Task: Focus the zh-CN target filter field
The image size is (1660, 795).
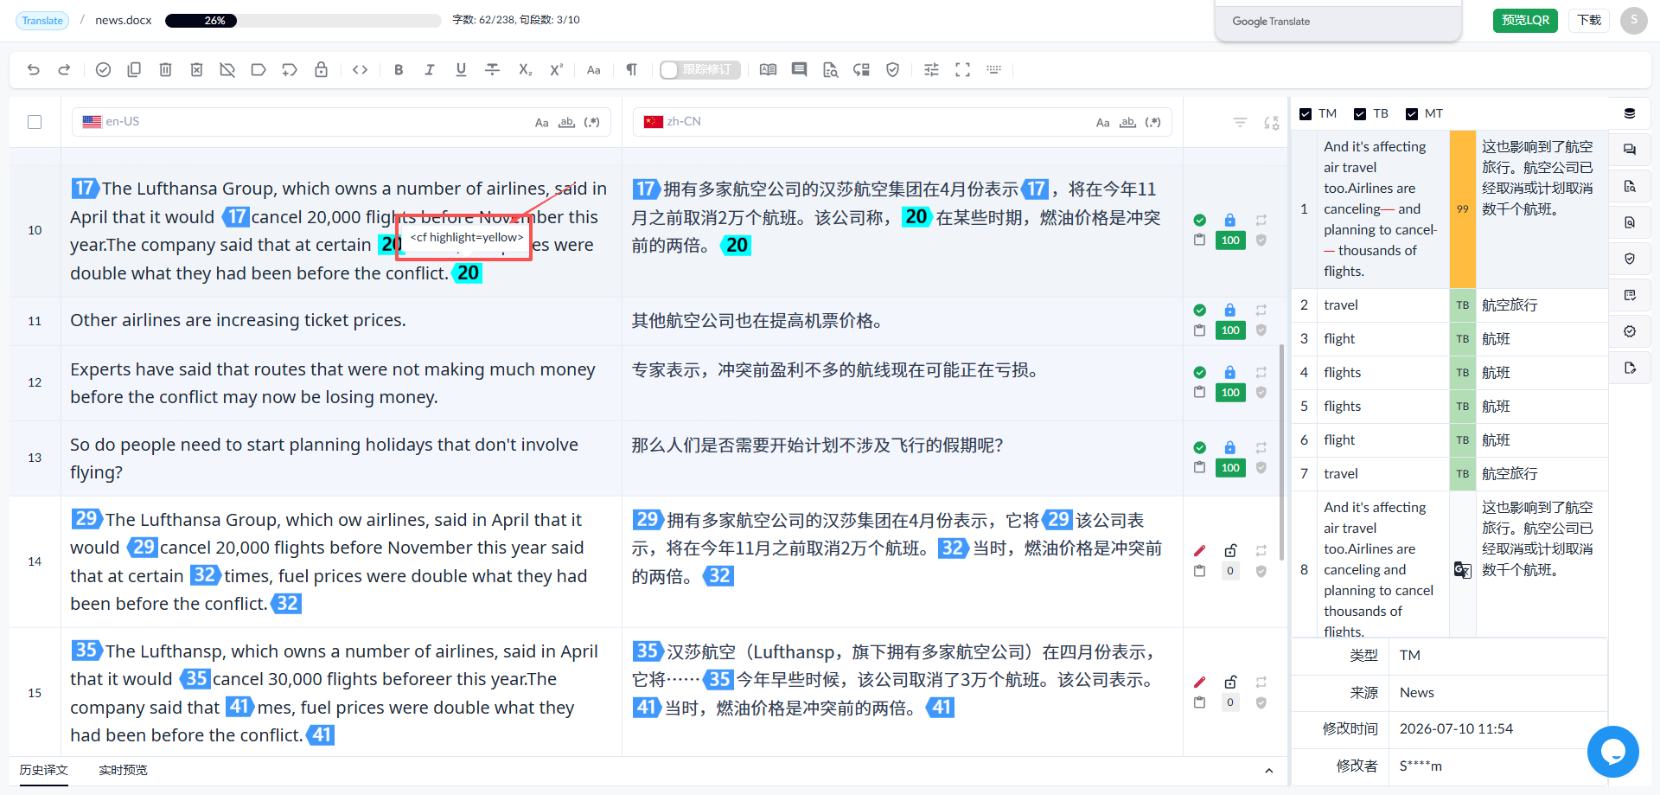Action: pos(903,122)
